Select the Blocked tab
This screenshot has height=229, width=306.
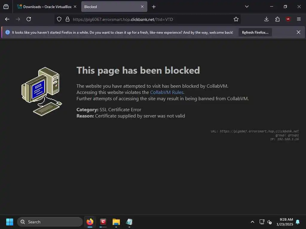click(114, 7)
